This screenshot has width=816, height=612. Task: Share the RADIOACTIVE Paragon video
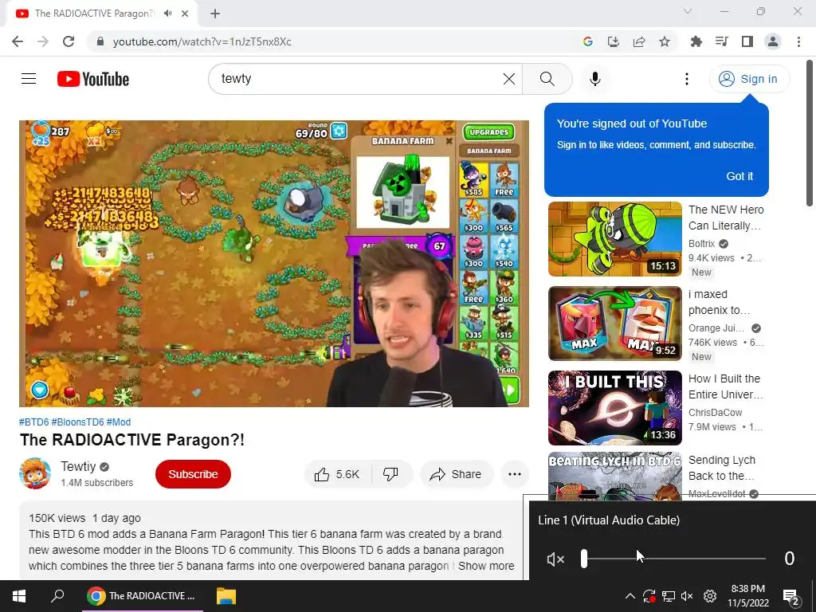coord(457,474)
